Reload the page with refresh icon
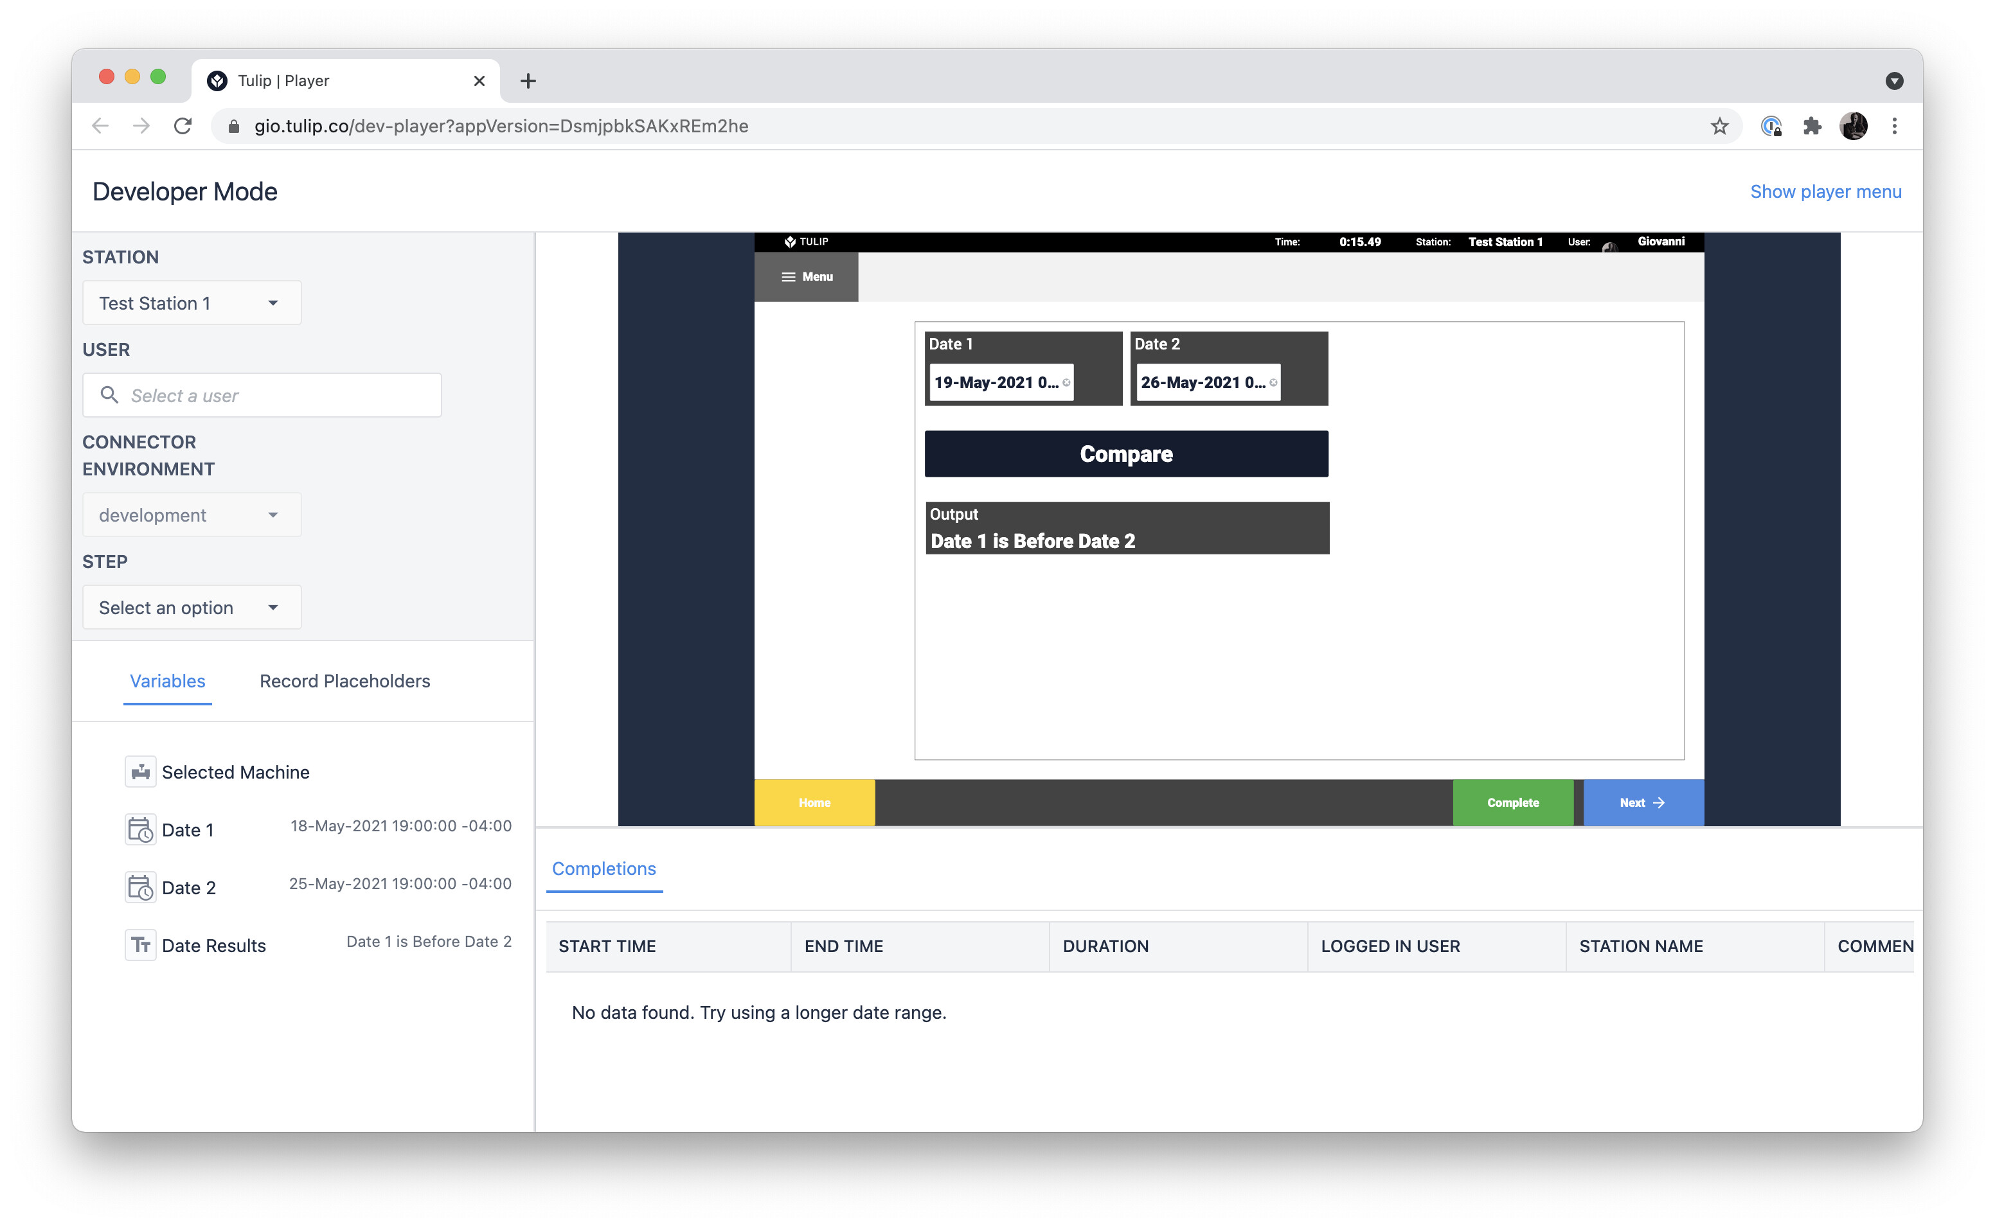Screen dimensions: 1995x1227 [x=183, y=126]
